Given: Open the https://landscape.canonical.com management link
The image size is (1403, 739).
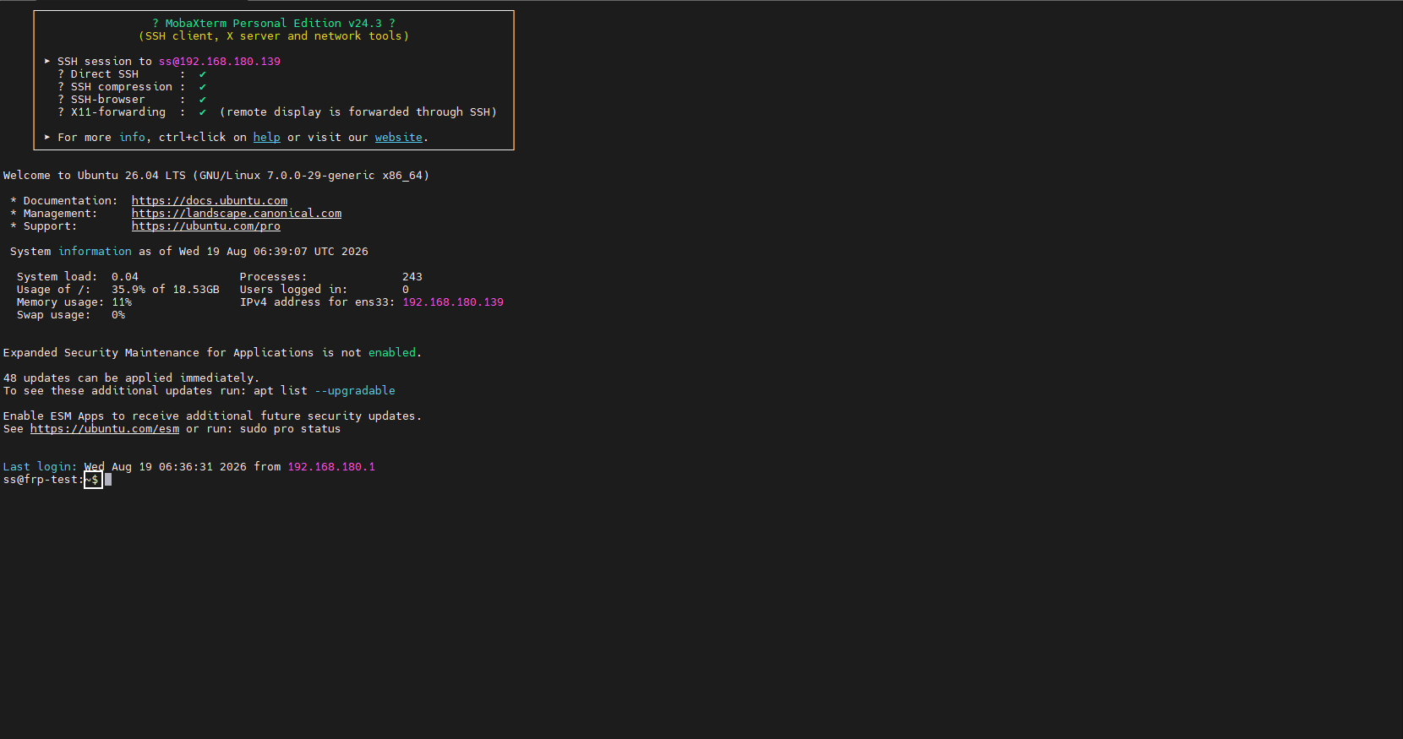Looking at the screenshot, I should [237, 214].
